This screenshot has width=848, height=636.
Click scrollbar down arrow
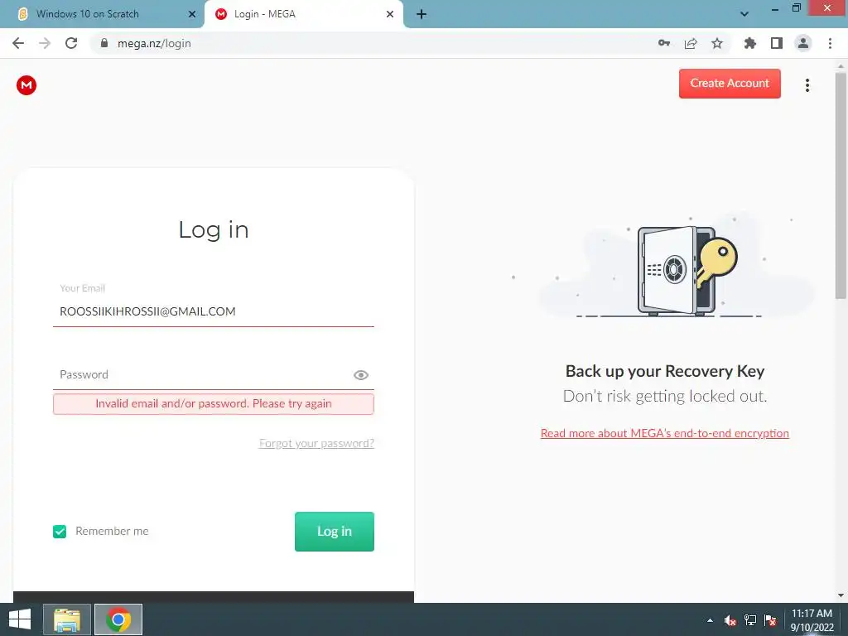(x=841, y=595)
